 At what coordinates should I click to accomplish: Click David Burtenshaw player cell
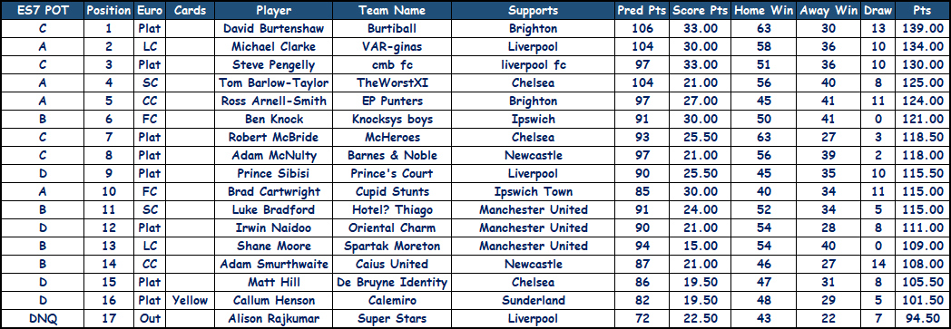273,28
